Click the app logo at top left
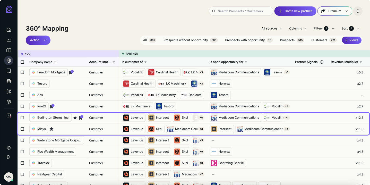 coord(9,9)
